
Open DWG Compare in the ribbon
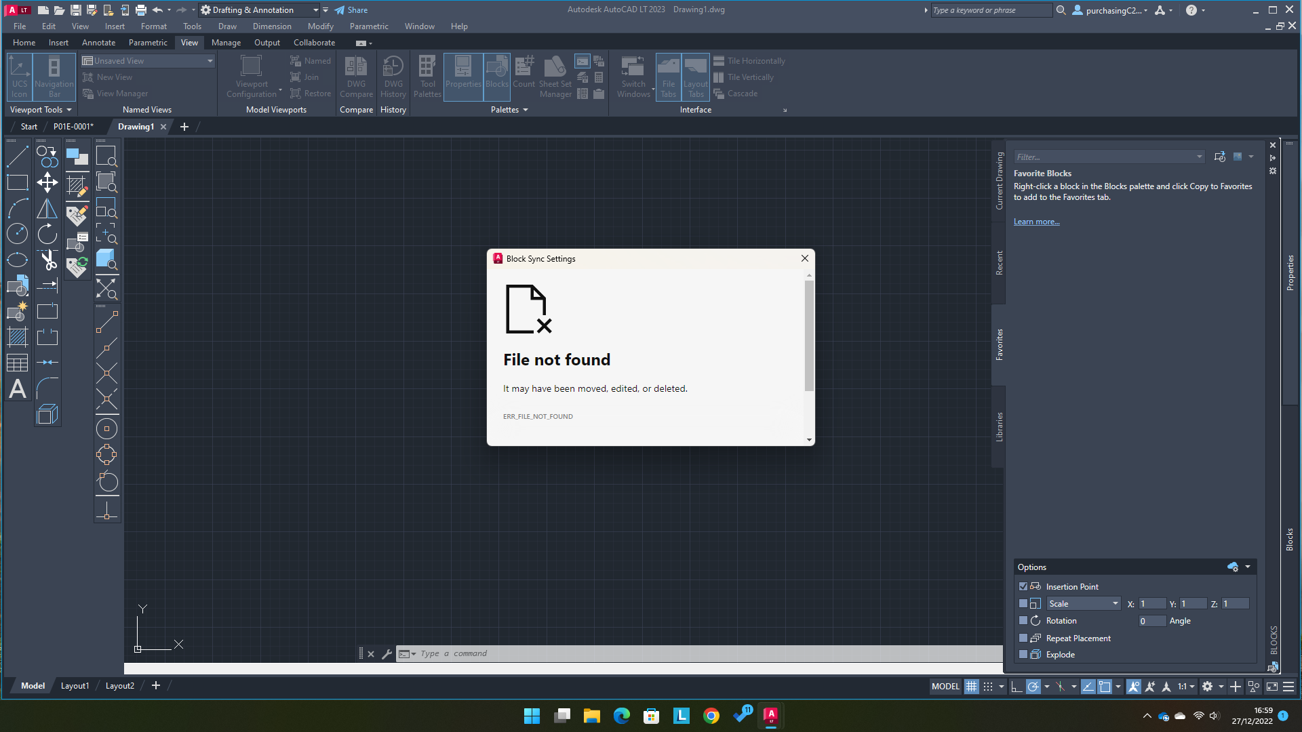coord(356,76)
